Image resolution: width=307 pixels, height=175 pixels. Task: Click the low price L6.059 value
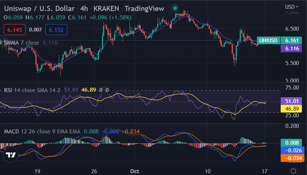(x=56, y=18)
